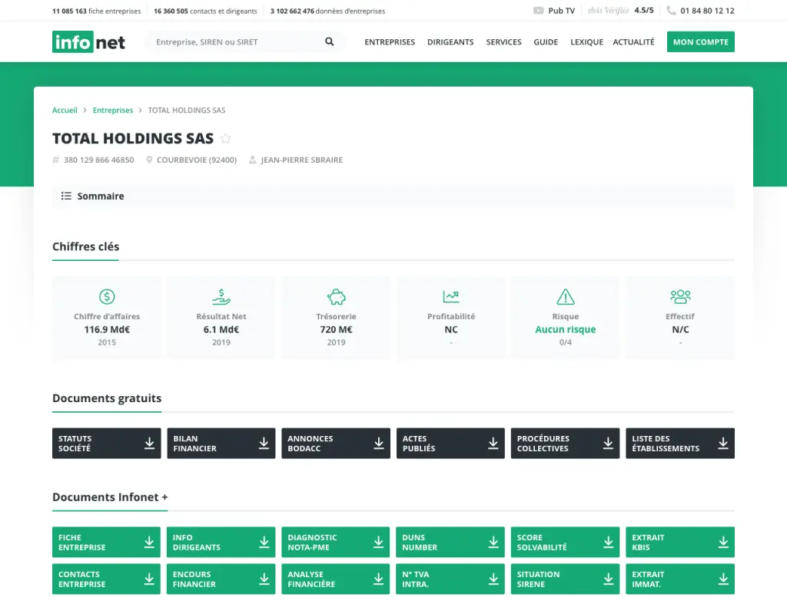The height and width of the screenshot is (614, 787).
Task: Click the Sommaire list icon
Action: click(66, 196)
